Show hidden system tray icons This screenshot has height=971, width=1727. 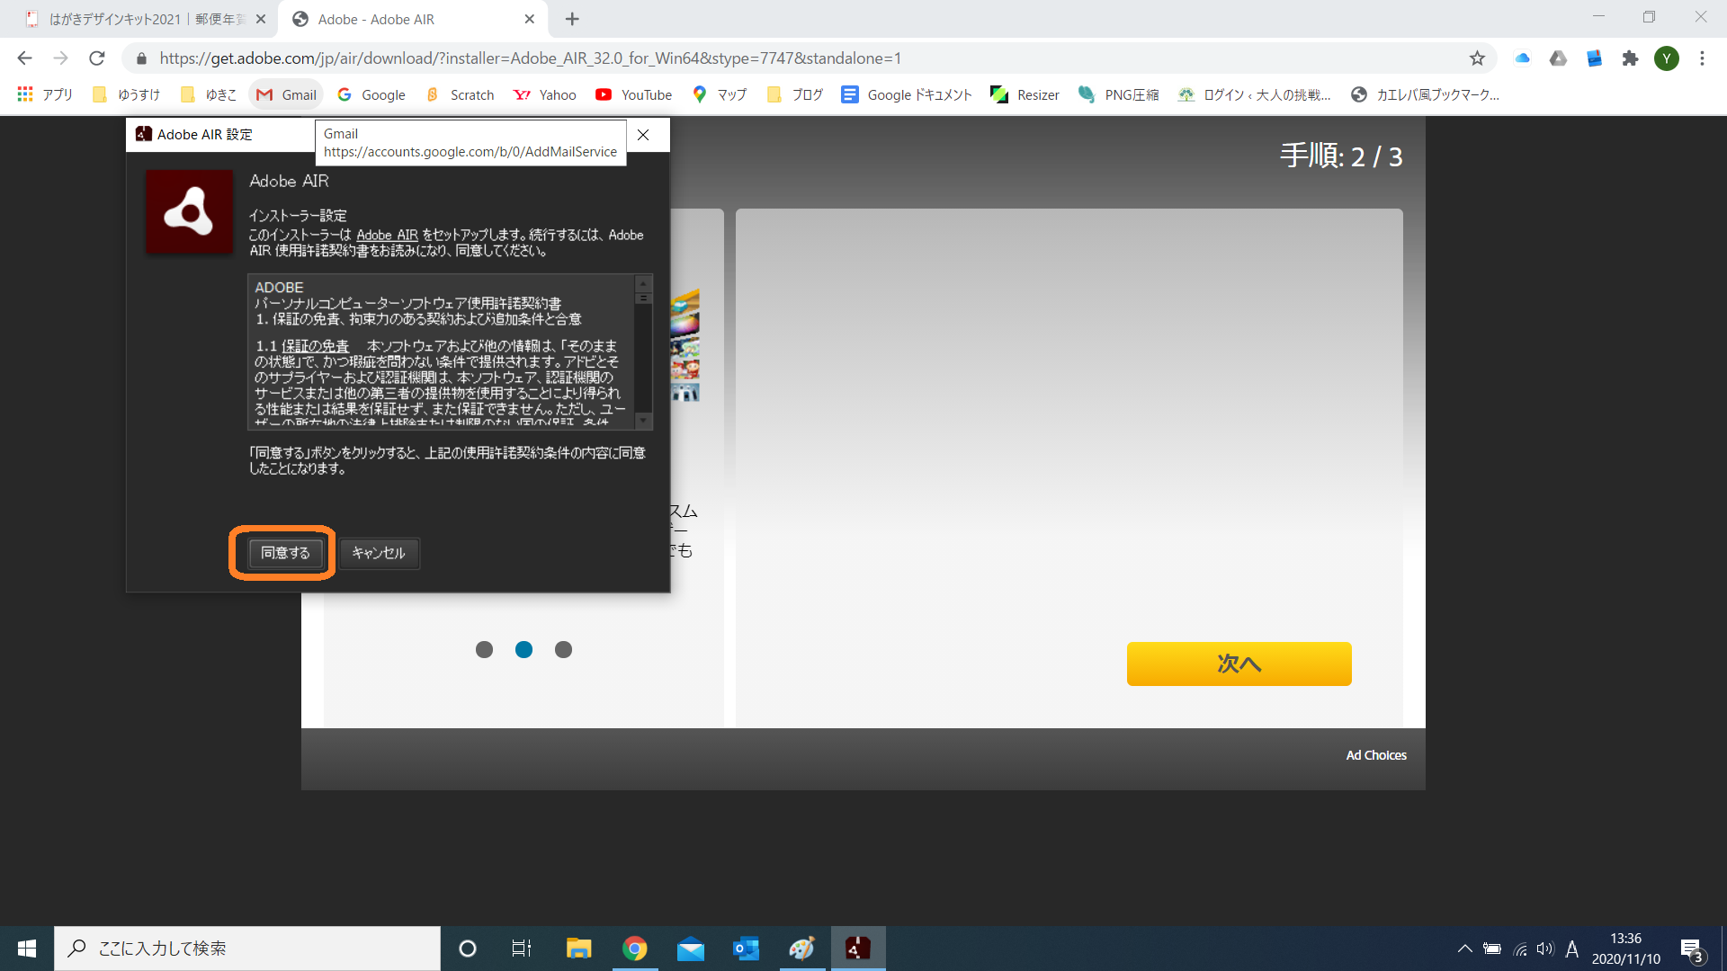(1464, 949)
